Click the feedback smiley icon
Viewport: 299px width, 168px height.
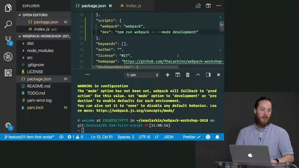coord(208,137)
